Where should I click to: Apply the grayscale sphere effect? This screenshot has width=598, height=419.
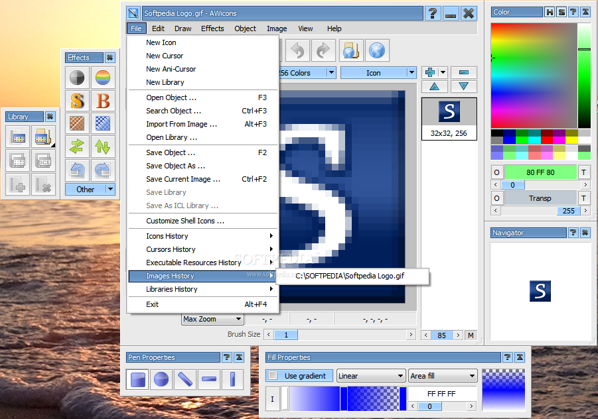pyautogui.click(x=77, y=78)
